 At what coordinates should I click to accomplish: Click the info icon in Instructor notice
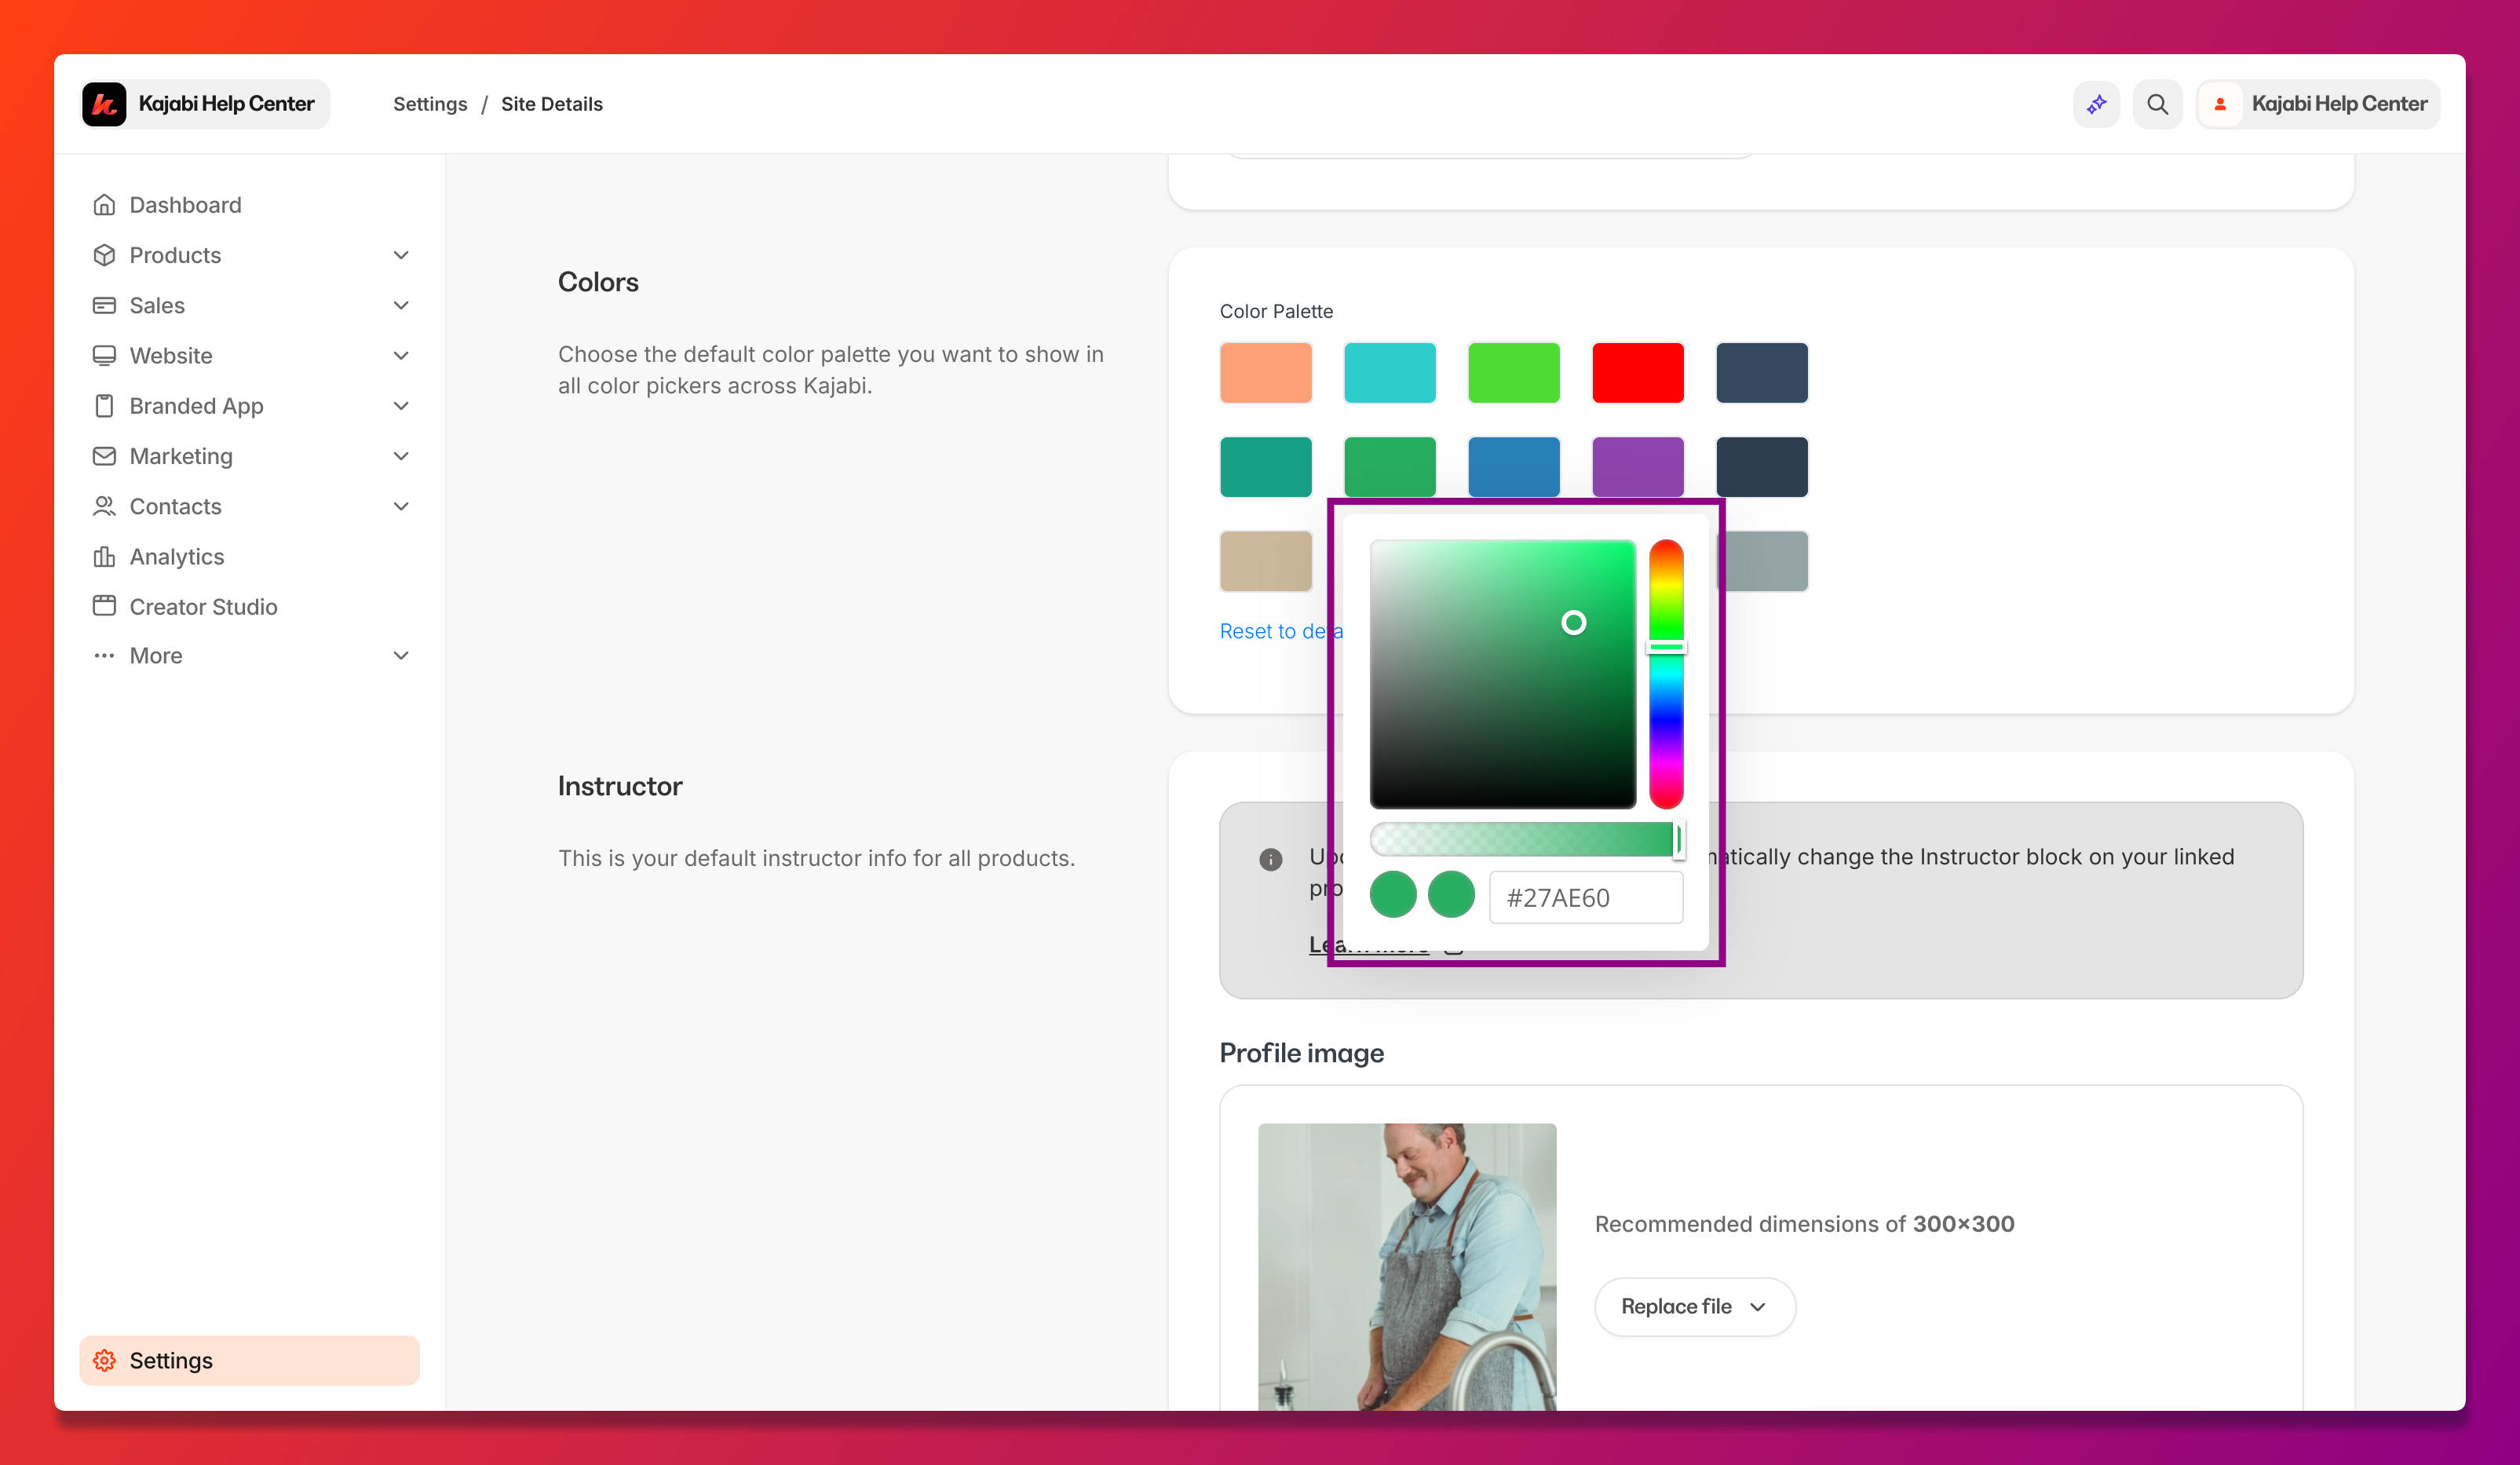pyautogui.click(x=1270, y=859)
